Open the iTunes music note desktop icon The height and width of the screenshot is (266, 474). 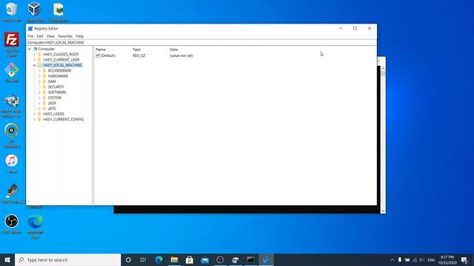(x=12, y=161)
